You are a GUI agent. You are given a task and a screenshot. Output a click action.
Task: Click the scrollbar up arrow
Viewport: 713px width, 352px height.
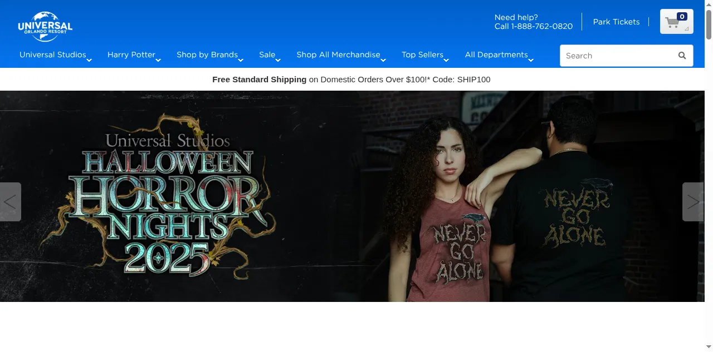(709, 4)
